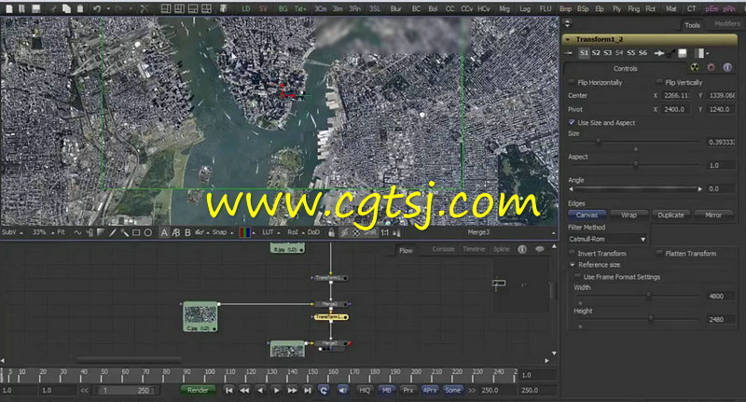Add a Merge tool via Mrg
The image size is (746, 402).
tap(504, 9)
